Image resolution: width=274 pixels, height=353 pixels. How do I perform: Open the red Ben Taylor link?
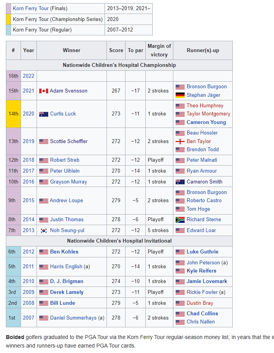coord(199,142)
